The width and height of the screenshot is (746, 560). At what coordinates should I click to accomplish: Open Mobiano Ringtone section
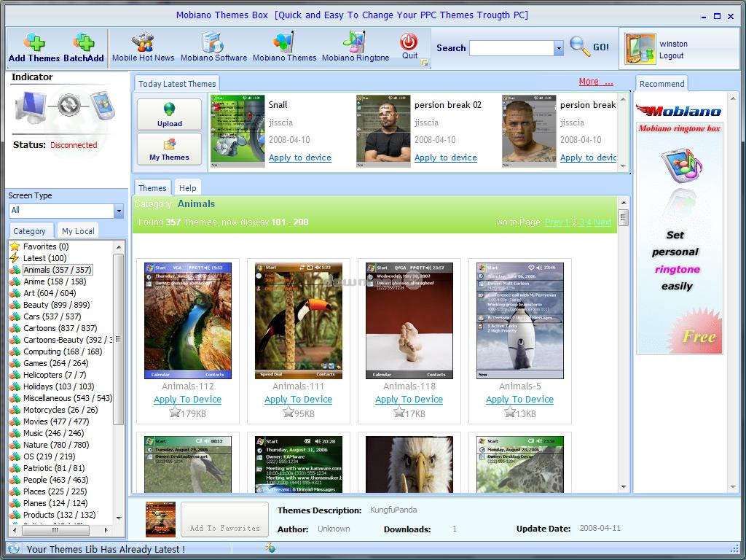coord(356,47)
